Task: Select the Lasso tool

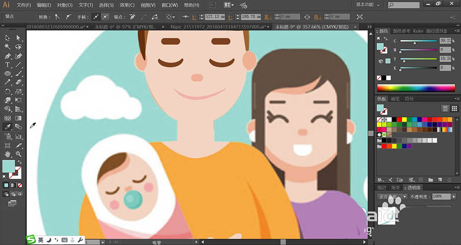Action: pos(18,47)
